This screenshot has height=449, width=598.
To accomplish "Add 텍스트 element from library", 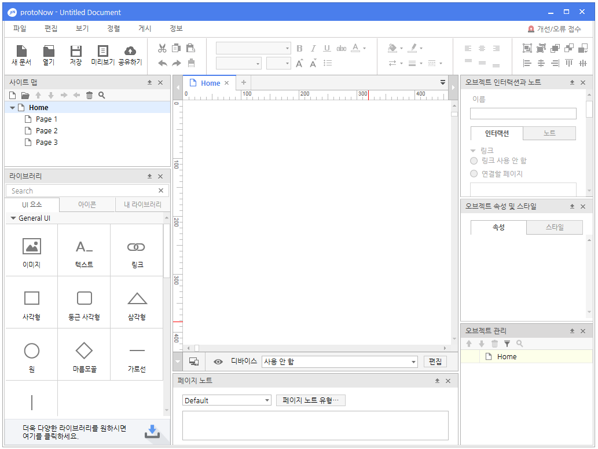I will coord(85,250).
